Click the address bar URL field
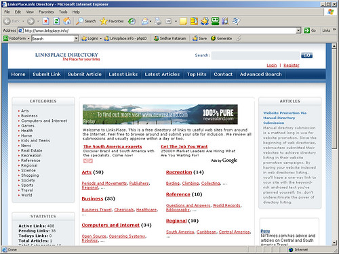Viewport: 339px width, 254px height. click(x=157, y=30)
